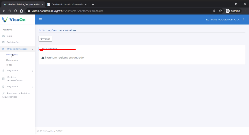Open Demandas in the sidebar

tap(12, 60)
